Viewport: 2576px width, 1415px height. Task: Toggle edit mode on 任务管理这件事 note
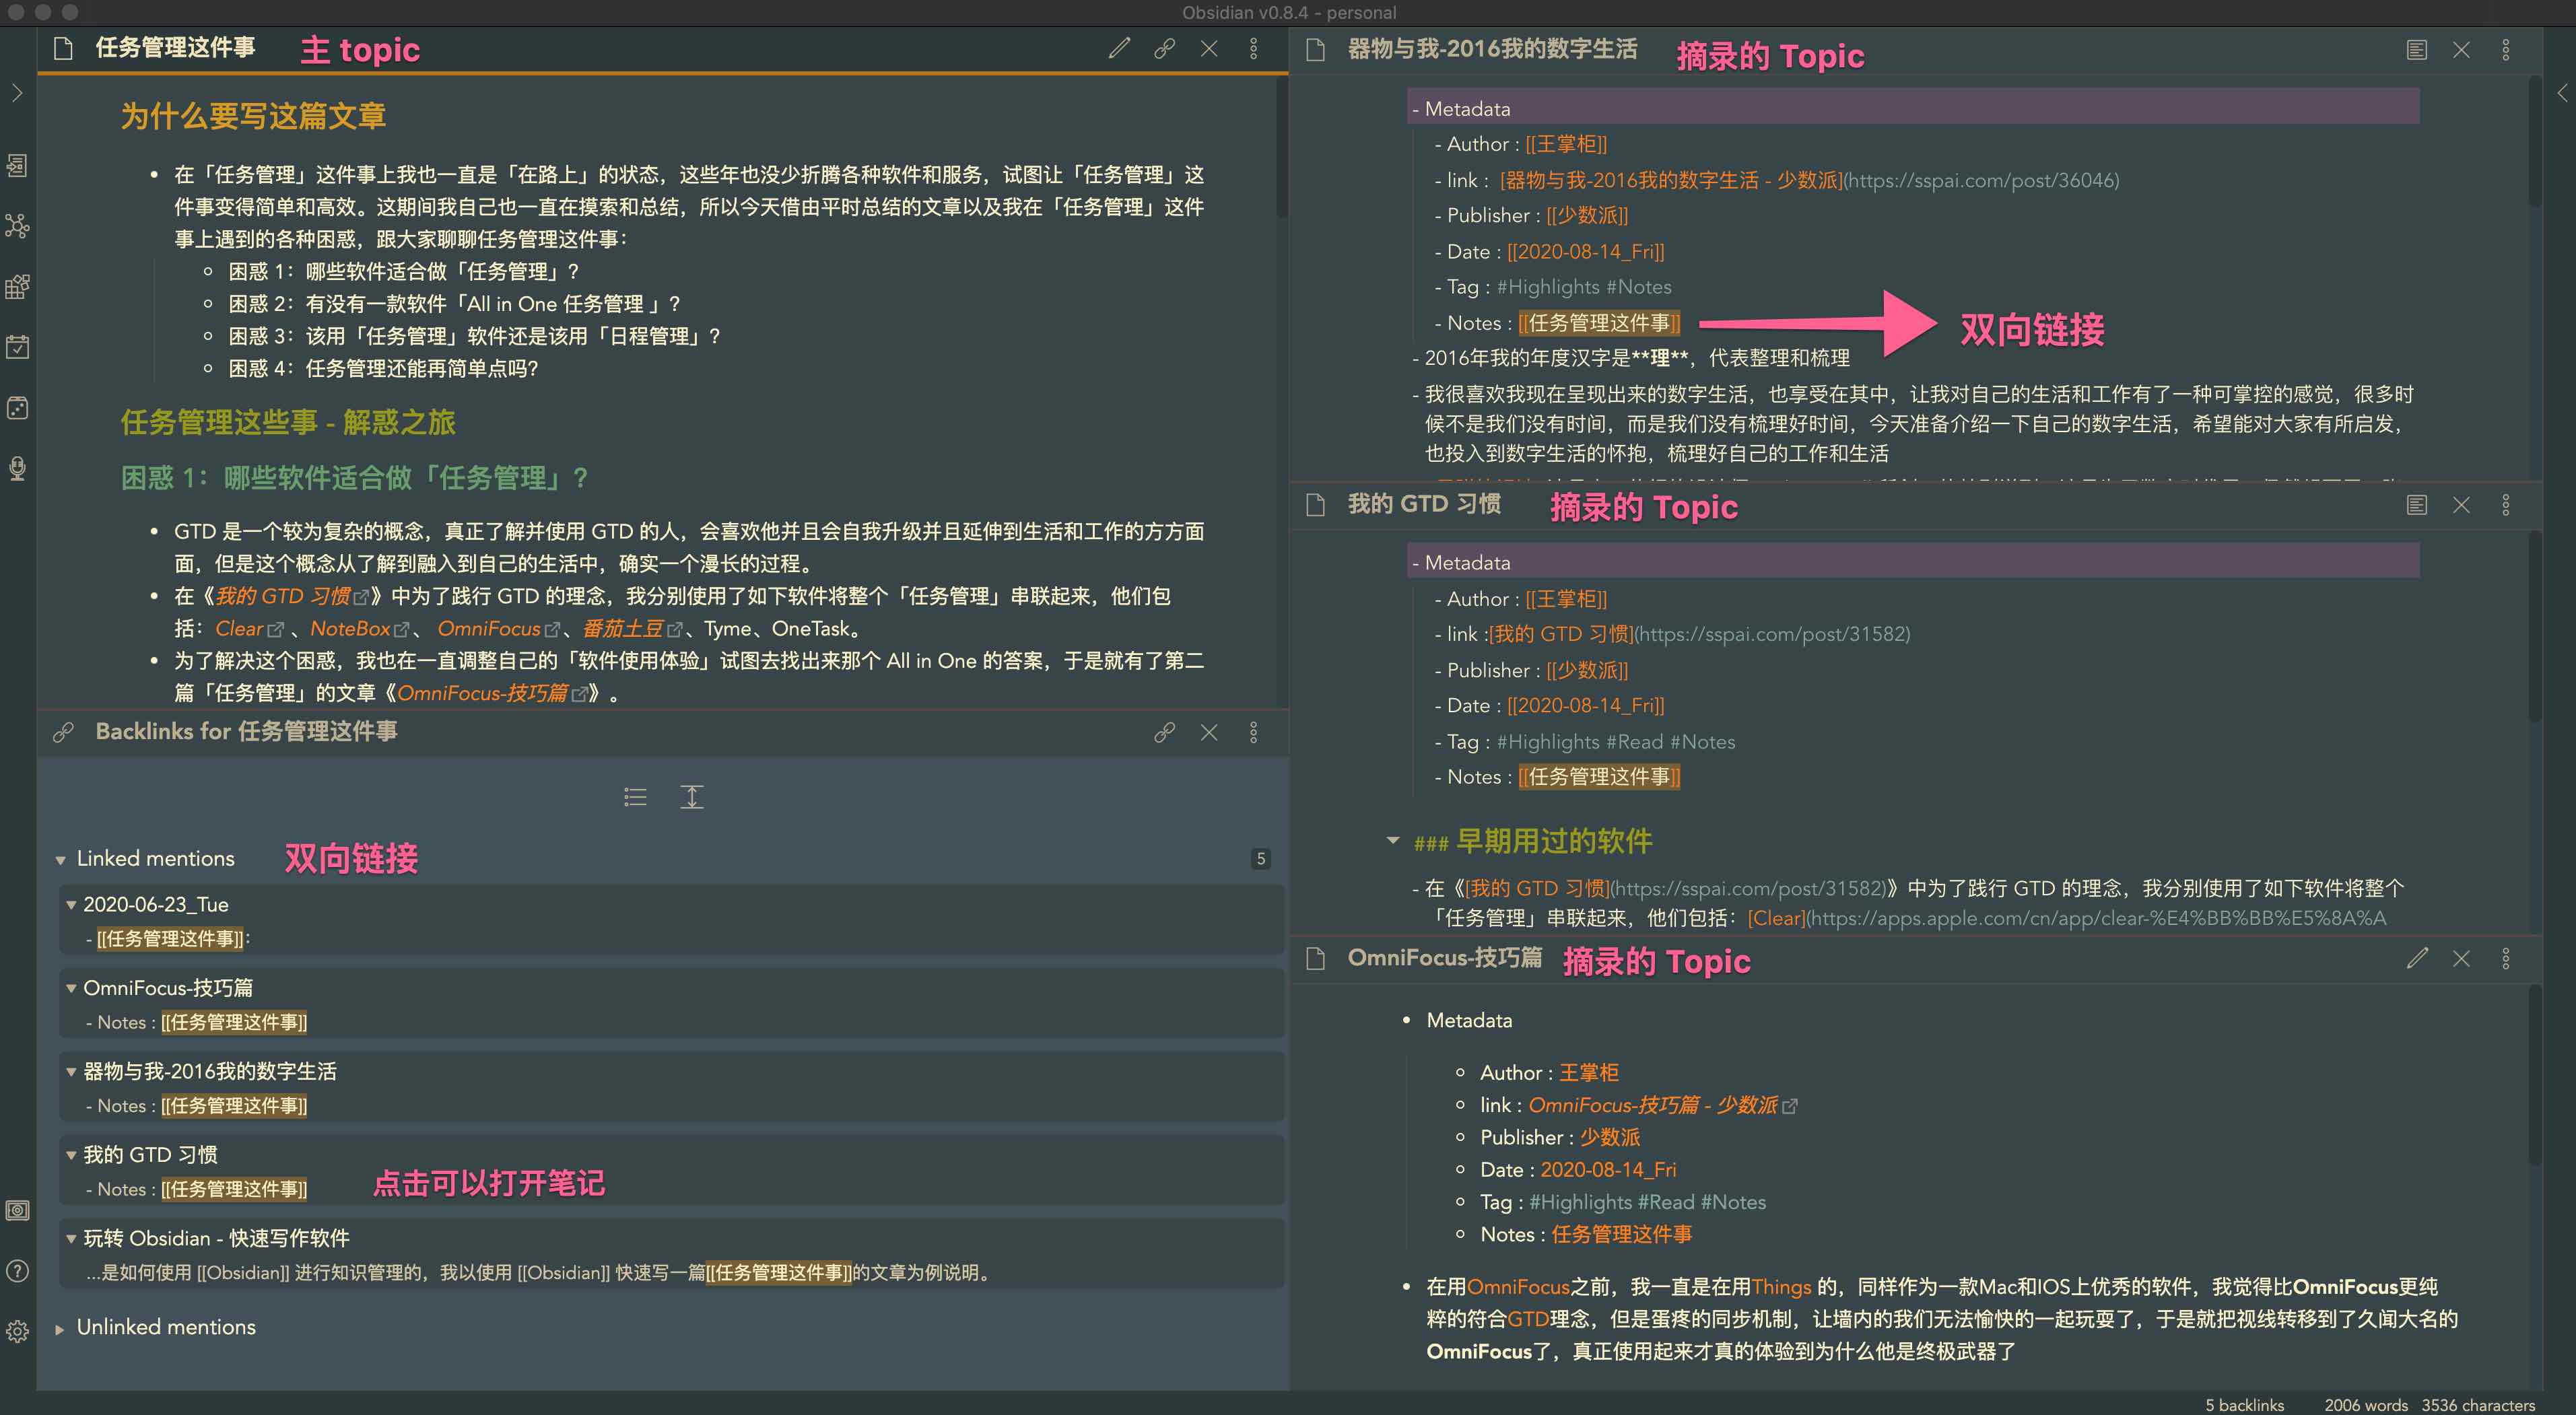pyautogui.click(x=1119, y=48)
